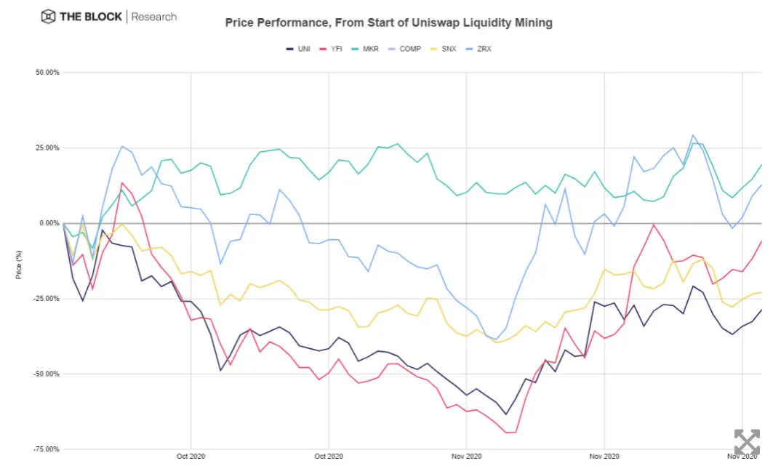Expand chart to fullscreen with arrows icon

pyautogui.click(x=747, y=441)
